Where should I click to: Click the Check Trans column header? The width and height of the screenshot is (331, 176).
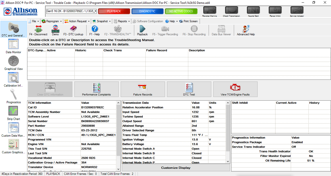[x=124, y=50]
